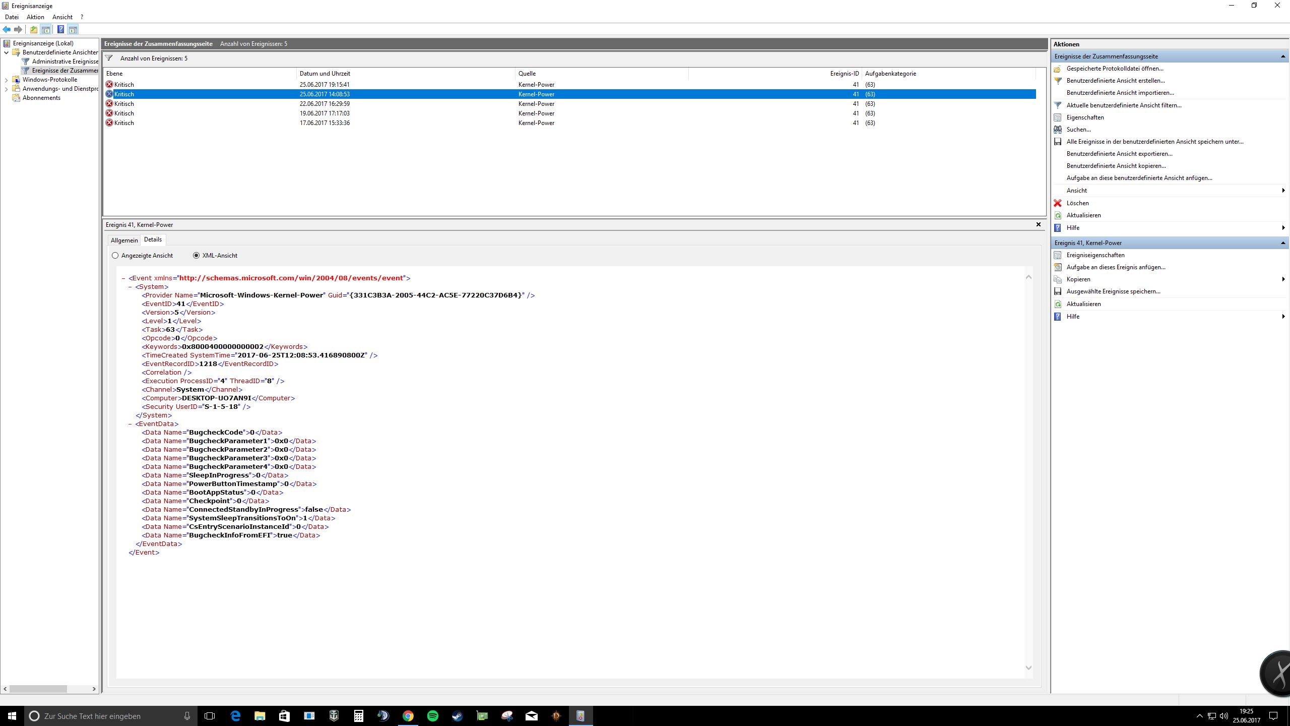
Task: Click Aktuelle benutzerdefinierte Ansicht filtern funnel icon
Action: [x=1058, y=105]
